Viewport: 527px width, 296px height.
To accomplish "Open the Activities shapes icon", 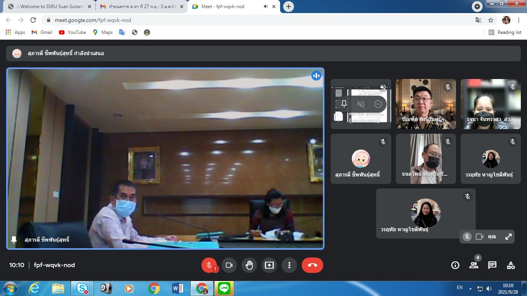I will (x=511, y=265).
